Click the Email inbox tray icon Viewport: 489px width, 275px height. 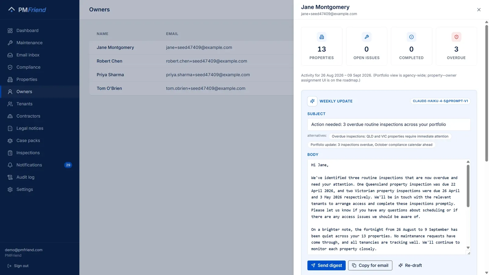coord(10,55)
